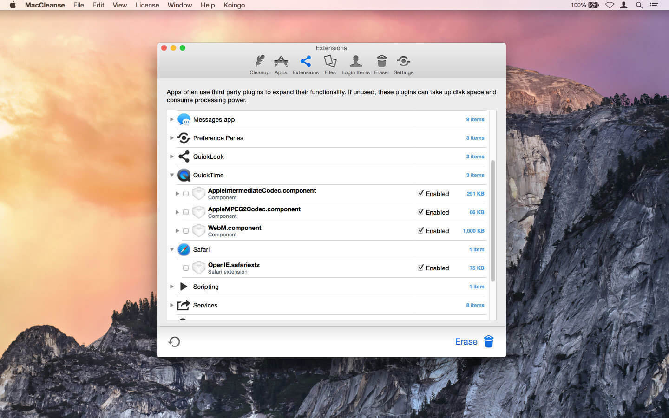Click the Preference Panes icon

(184, 138)
